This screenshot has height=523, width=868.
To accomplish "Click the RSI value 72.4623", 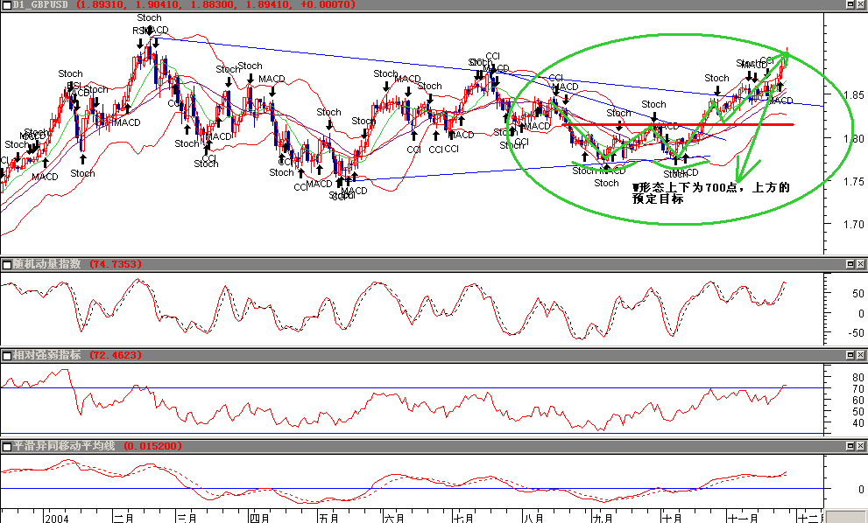I will click(x=116, y=355).
